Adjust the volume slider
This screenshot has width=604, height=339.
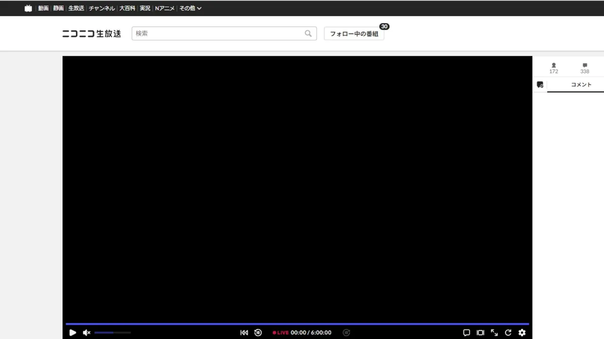112,332
